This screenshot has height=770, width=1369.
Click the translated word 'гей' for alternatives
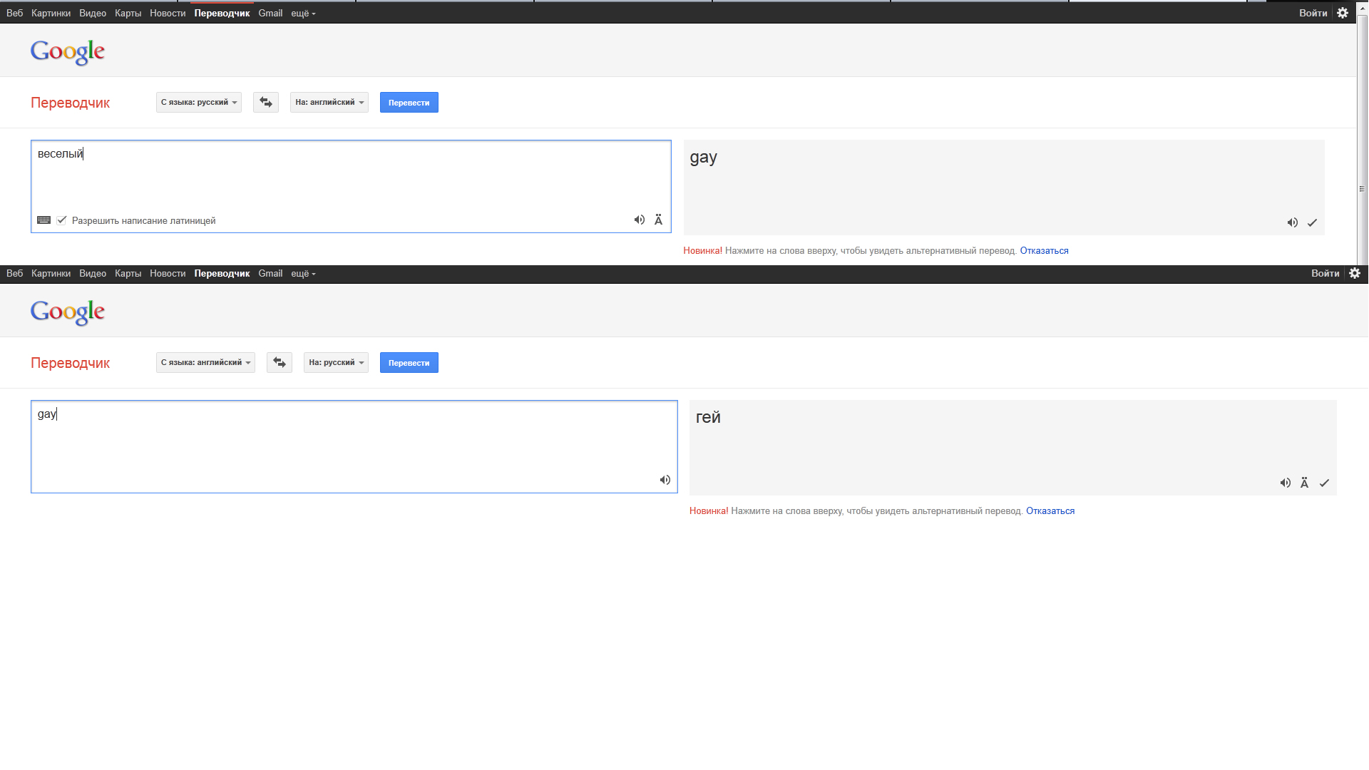708,418
